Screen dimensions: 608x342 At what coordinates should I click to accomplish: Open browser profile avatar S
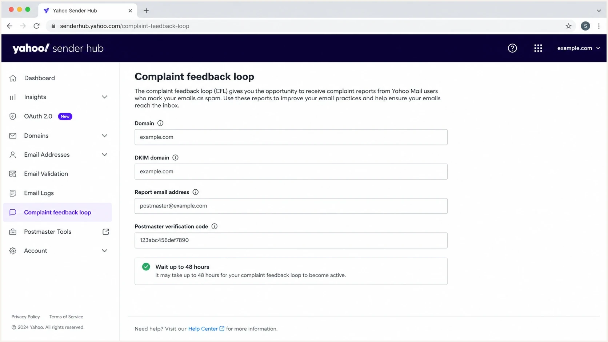pyautogui.click(x=585, y=26)
